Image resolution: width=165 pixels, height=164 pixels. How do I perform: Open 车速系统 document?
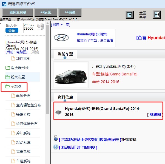point(23,161)
